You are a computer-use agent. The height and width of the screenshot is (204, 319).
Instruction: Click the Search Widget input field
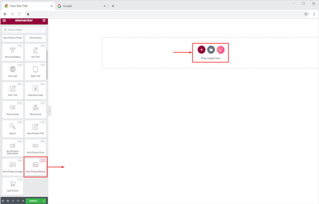(x=24, y=30)
